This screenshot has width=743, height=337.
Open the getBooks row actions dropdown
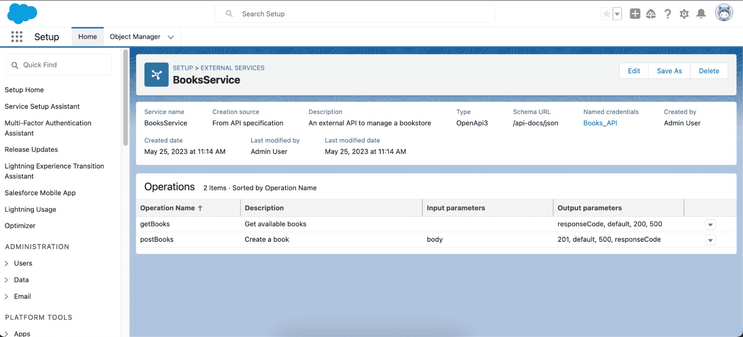coord(710,225)
